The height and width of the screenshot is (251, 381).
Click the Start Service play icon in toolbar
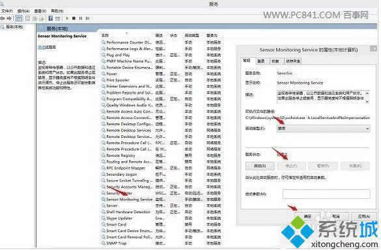pyautogui.click(x=68, y=18)
